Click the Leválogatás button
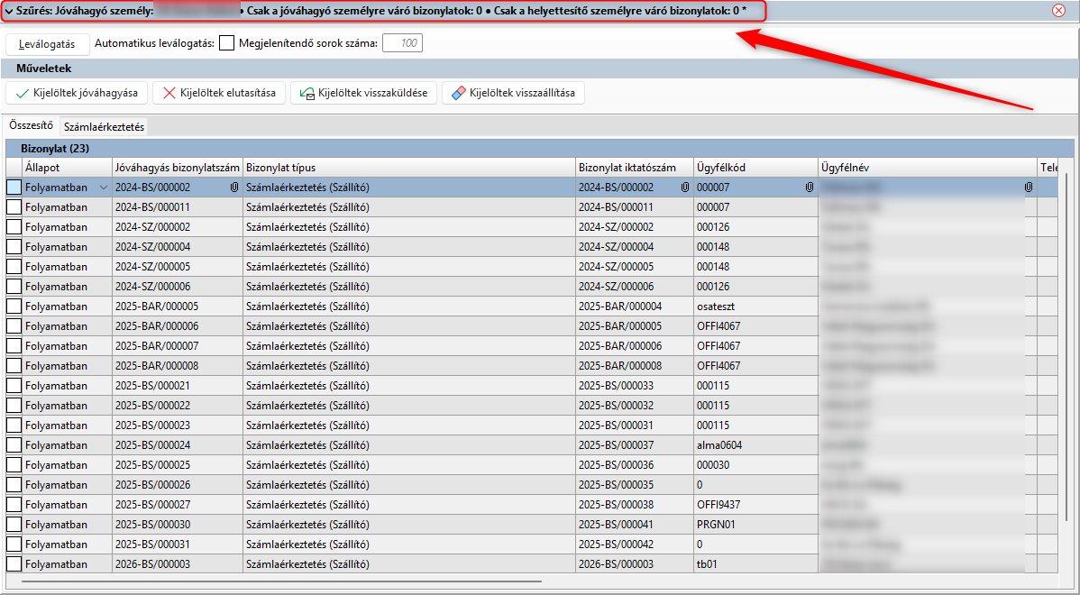The image size is (1080, 595). click(x=48, y=43)
